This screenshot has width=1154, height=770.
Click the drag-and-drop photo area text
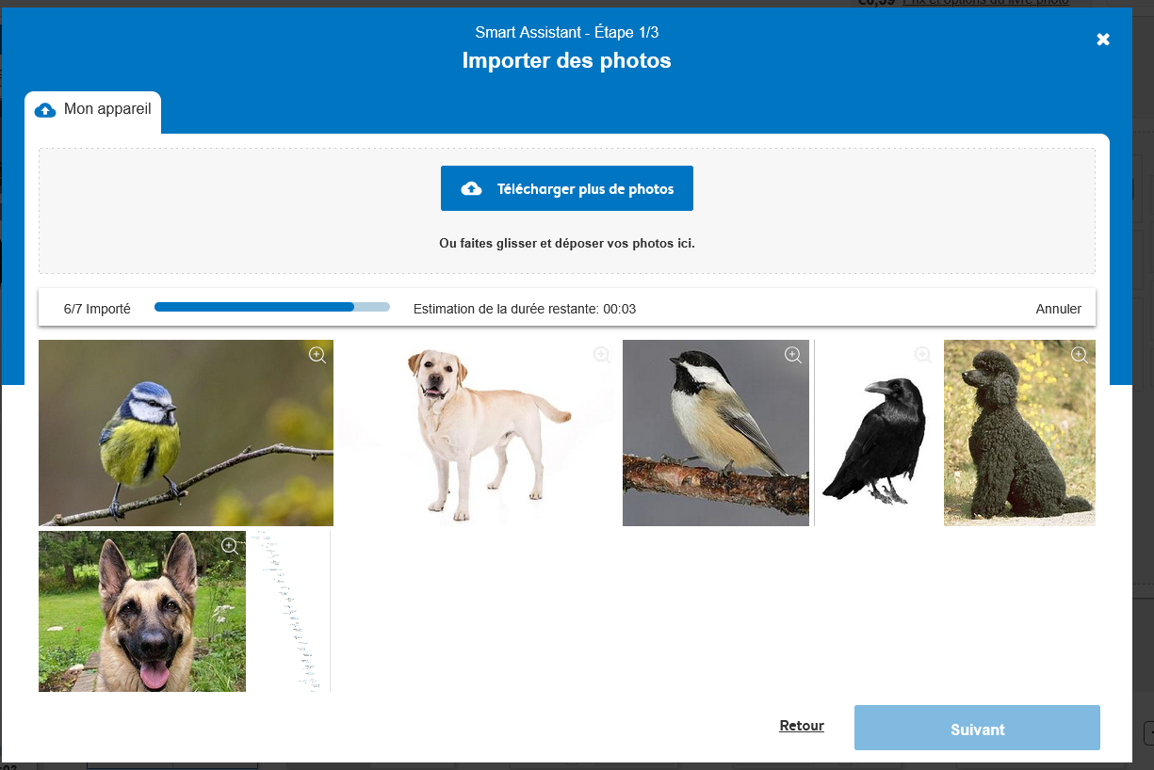tap(567, 244)
